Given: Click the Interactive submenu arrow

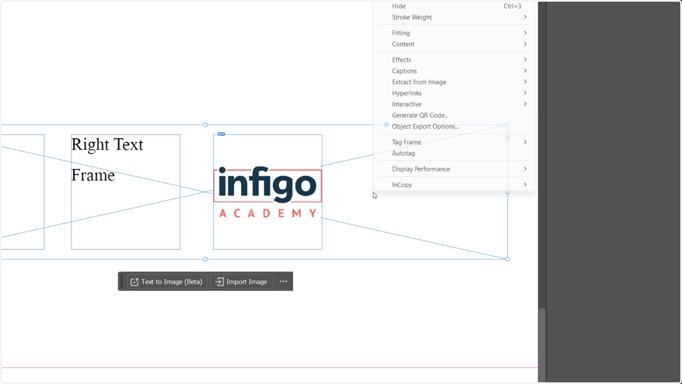Looking at the screenshot, I should point(525,104).
